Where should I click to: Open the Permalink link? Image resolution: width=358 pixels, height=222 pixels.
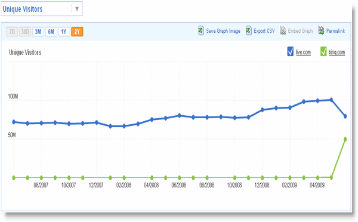(x=335, y=31)
